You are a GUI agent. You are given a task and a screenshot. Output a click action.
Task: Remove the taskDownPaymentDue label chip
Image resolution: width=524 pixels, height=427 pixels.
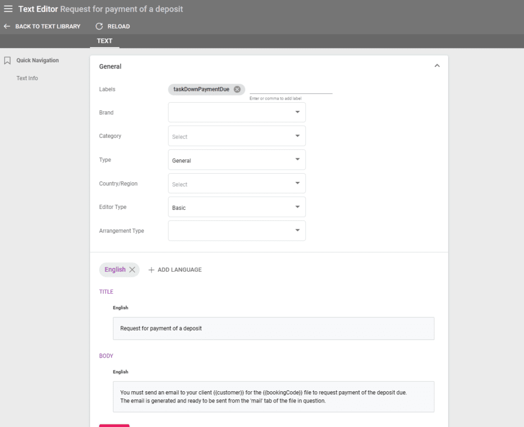(237, 89)
